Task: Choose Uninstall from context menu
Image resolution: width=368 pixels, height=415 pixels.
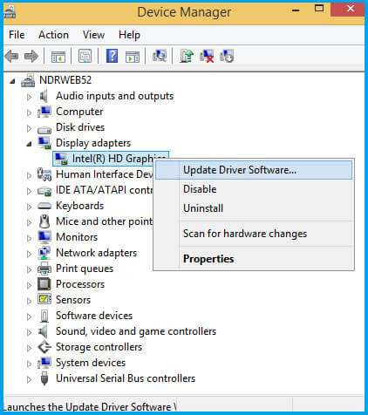Action: pyautogui.click(x=254, y=208)
